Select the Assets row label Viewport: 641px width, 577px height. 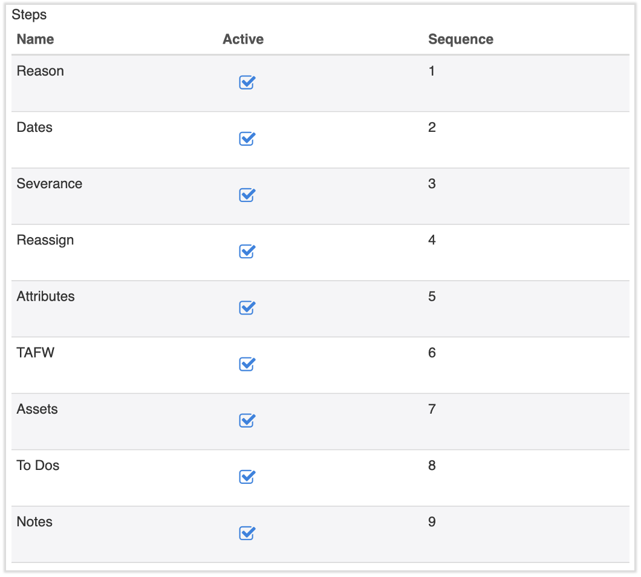coord(37,409)
